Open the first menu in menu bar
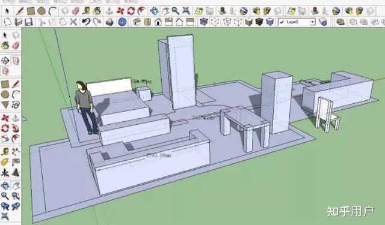This screenshot has width=385, height=225. (8, 1)
